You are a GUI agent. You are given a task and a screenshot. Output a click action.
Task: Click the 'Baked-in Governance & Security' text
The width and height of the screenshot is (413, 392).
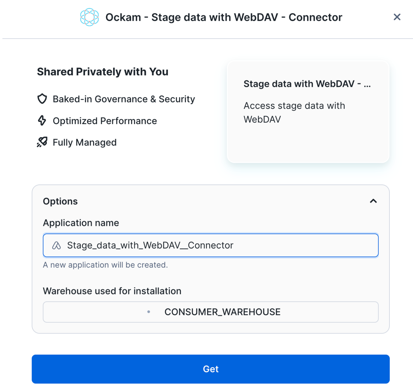point(124,99)
